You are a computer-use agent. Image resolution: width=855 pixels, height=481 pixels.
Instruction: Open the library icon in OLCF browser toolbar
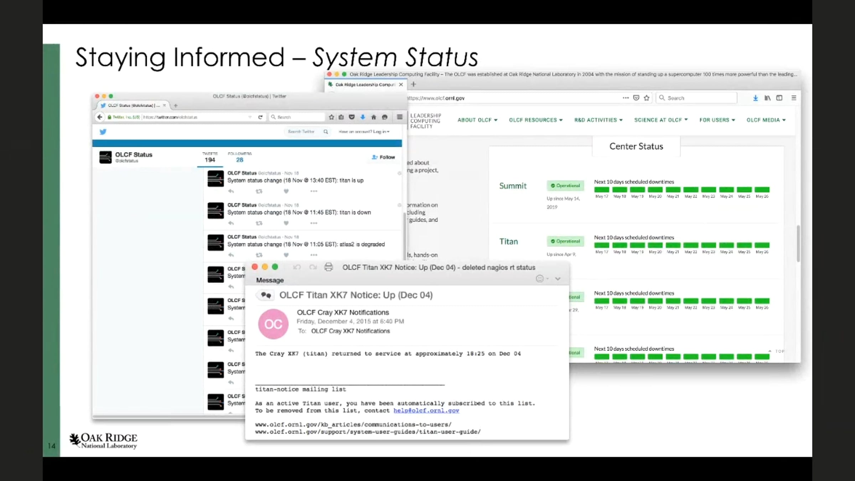(x=767, y=98)
